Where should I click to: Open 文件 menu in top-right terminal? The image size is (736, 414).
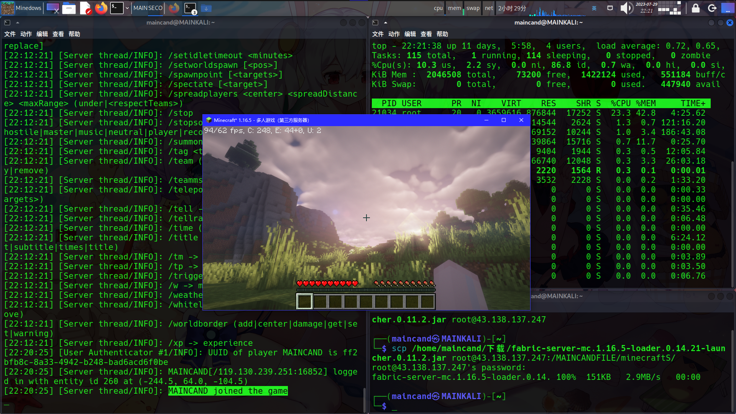pos(378,34)
